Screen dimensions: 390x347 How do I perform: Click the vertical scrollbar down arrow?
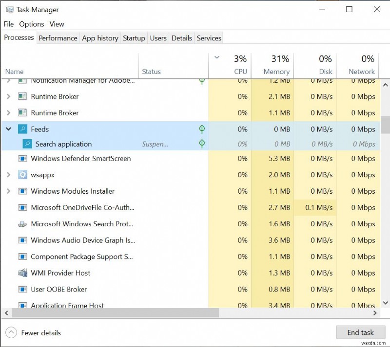(x=385, y=303)
